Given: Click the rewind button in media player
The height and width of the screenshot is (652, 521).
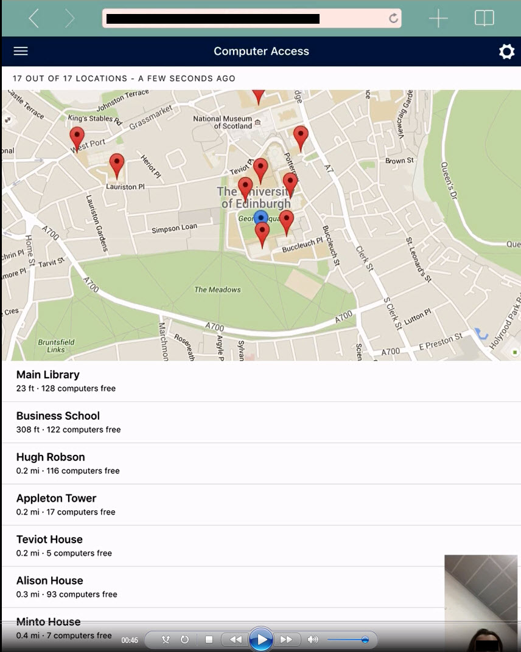Looking at the screenshot, I should pyautogui.click(x=235, y=639).
